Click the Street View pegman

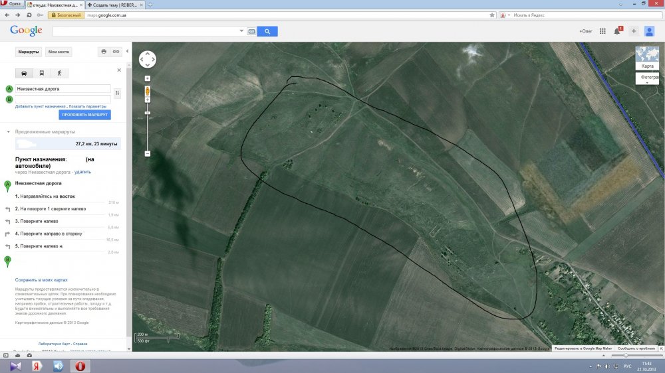[148, 89]
